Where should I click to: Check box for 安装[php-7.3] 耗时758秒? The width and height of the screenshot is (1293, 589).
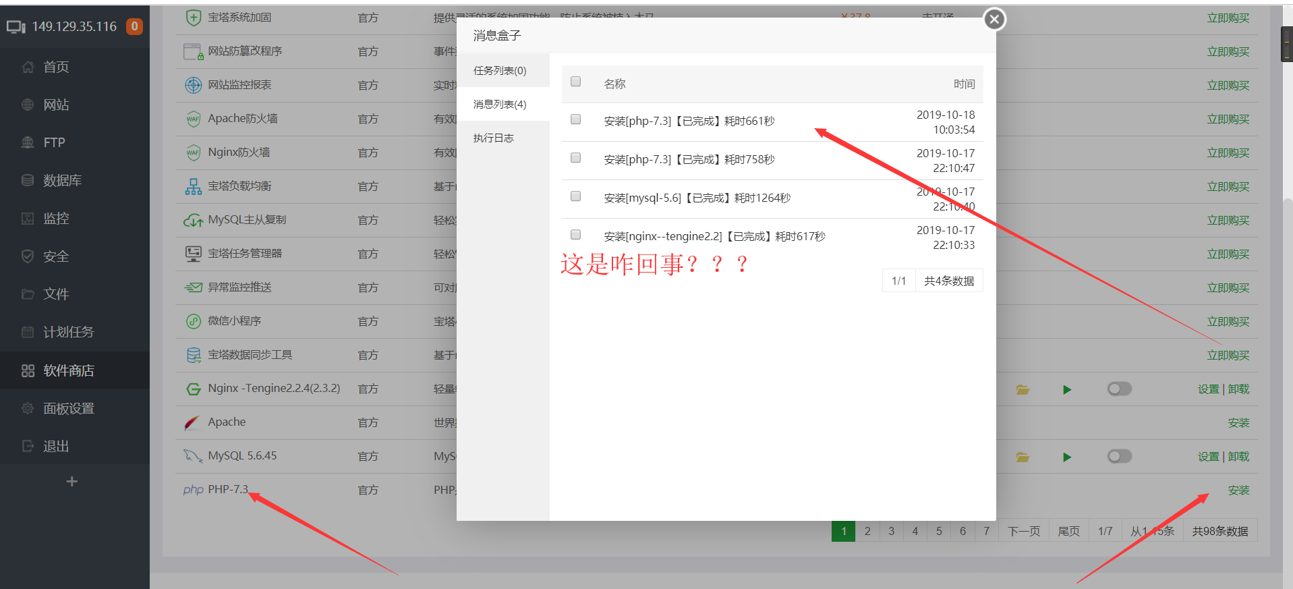[575, 158]
